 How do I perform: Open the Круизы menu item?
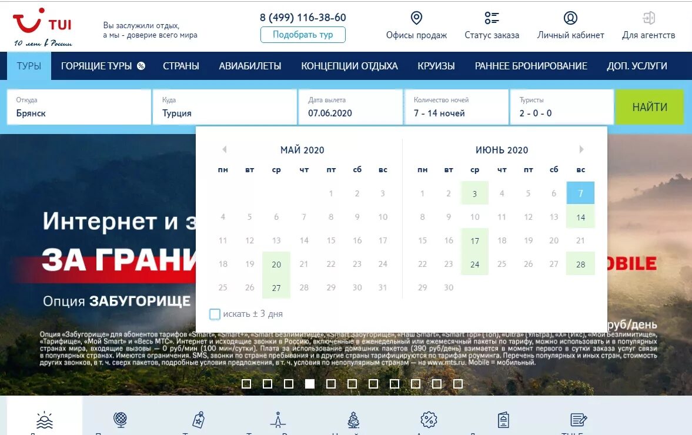(x=436, y=66)
